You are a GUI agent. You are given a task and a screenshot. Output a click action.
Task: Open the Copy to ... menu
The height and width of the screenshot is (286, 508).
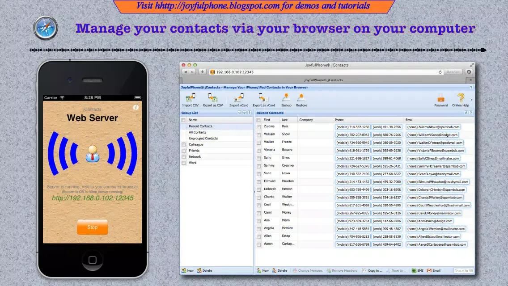[x=372, y=270]
